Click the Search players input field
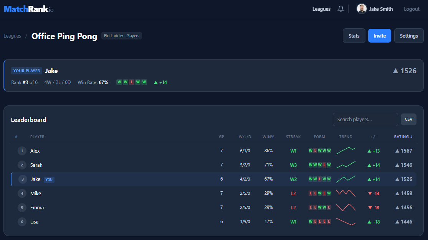Screen dimensions: 428x240 pos(365,119)
